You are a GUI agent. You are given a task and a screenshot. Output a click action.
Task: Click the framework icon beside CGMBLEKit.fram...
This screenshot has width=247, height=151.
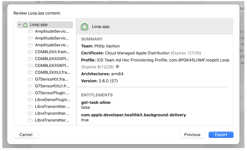tap(30, 52)
